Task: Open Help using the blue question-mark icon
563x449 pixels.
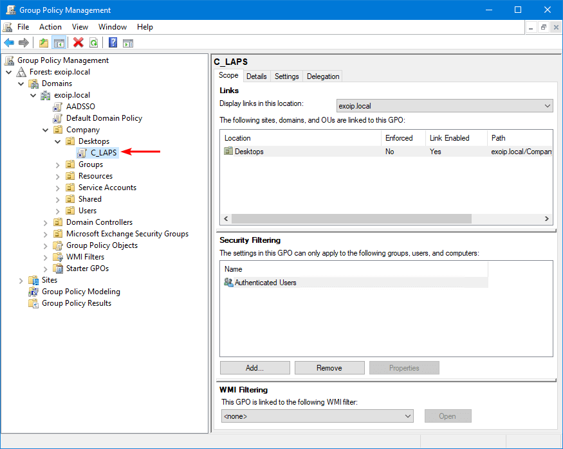Action: [113, 42]
